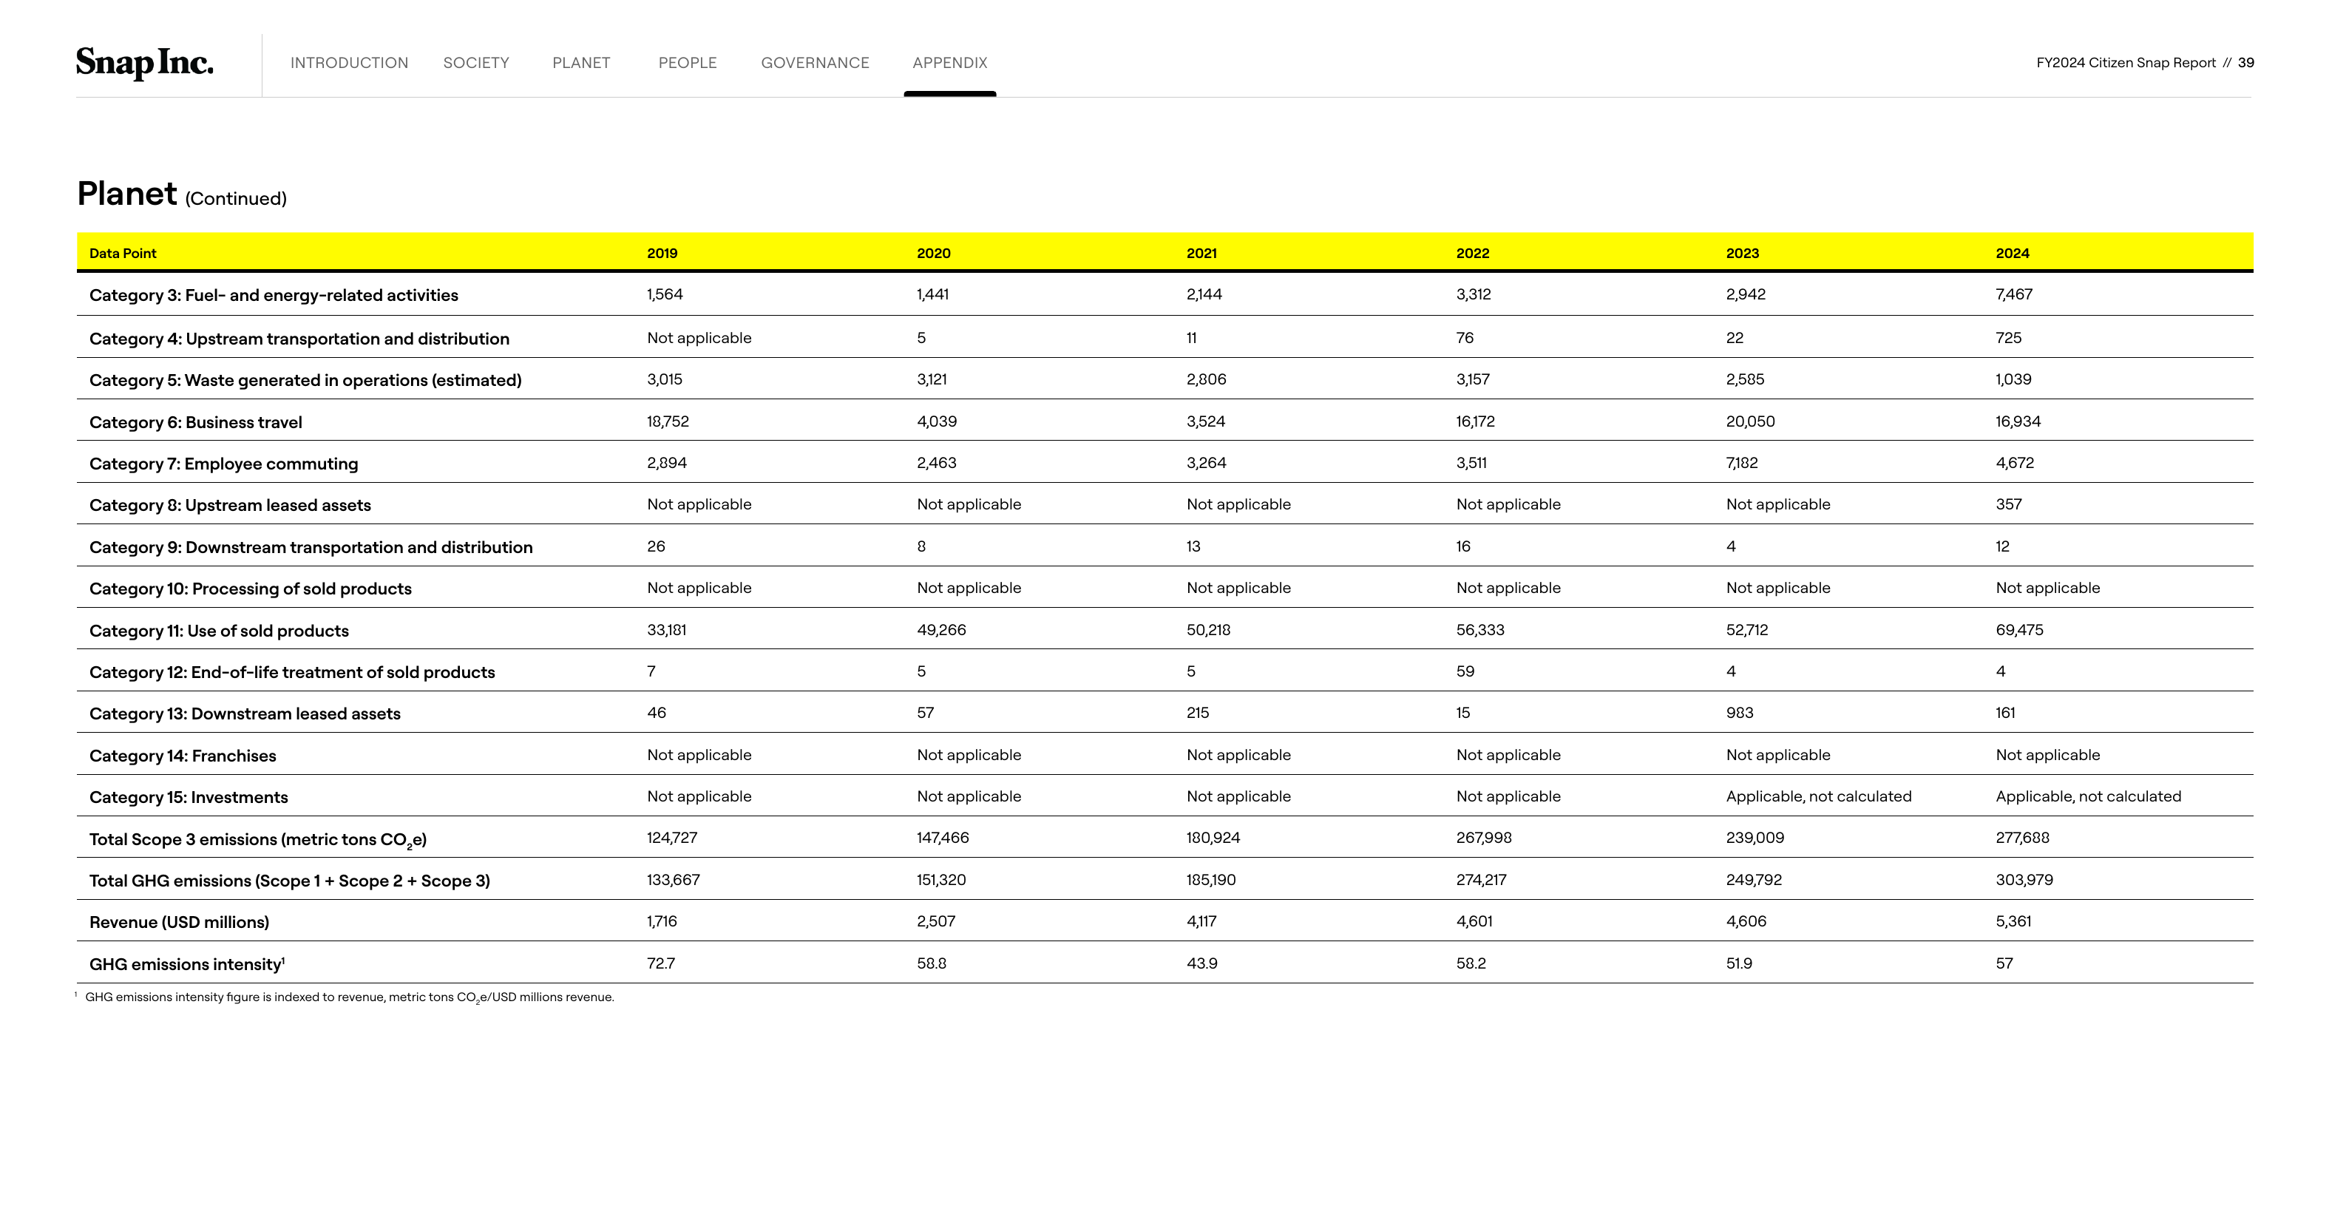The image size is (2329, 1220).
Task: Click value 20,050 in Business travel row
Action: (1750, 421)
